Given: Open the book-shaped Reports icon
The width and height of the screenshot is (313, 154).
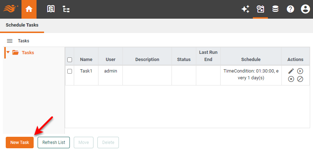Looking at the screenshot, I should (x=51, y=9).
